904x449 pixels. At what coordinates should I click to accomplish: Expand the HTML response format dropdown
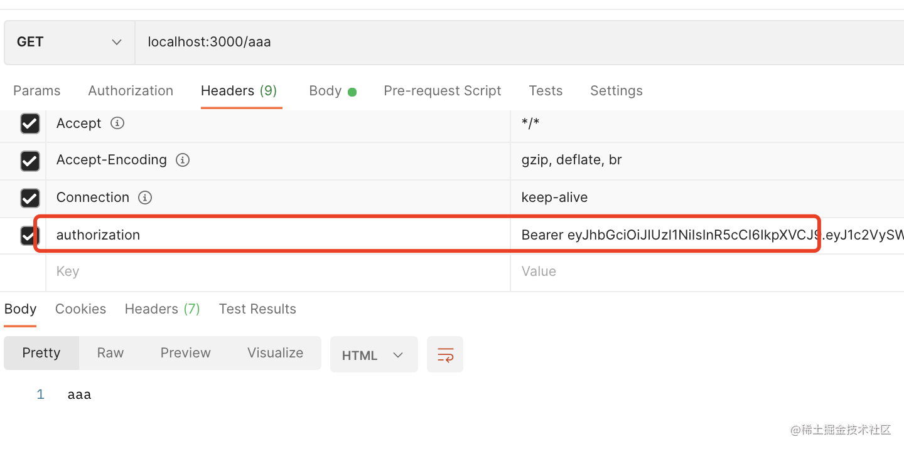click(374, 355)
